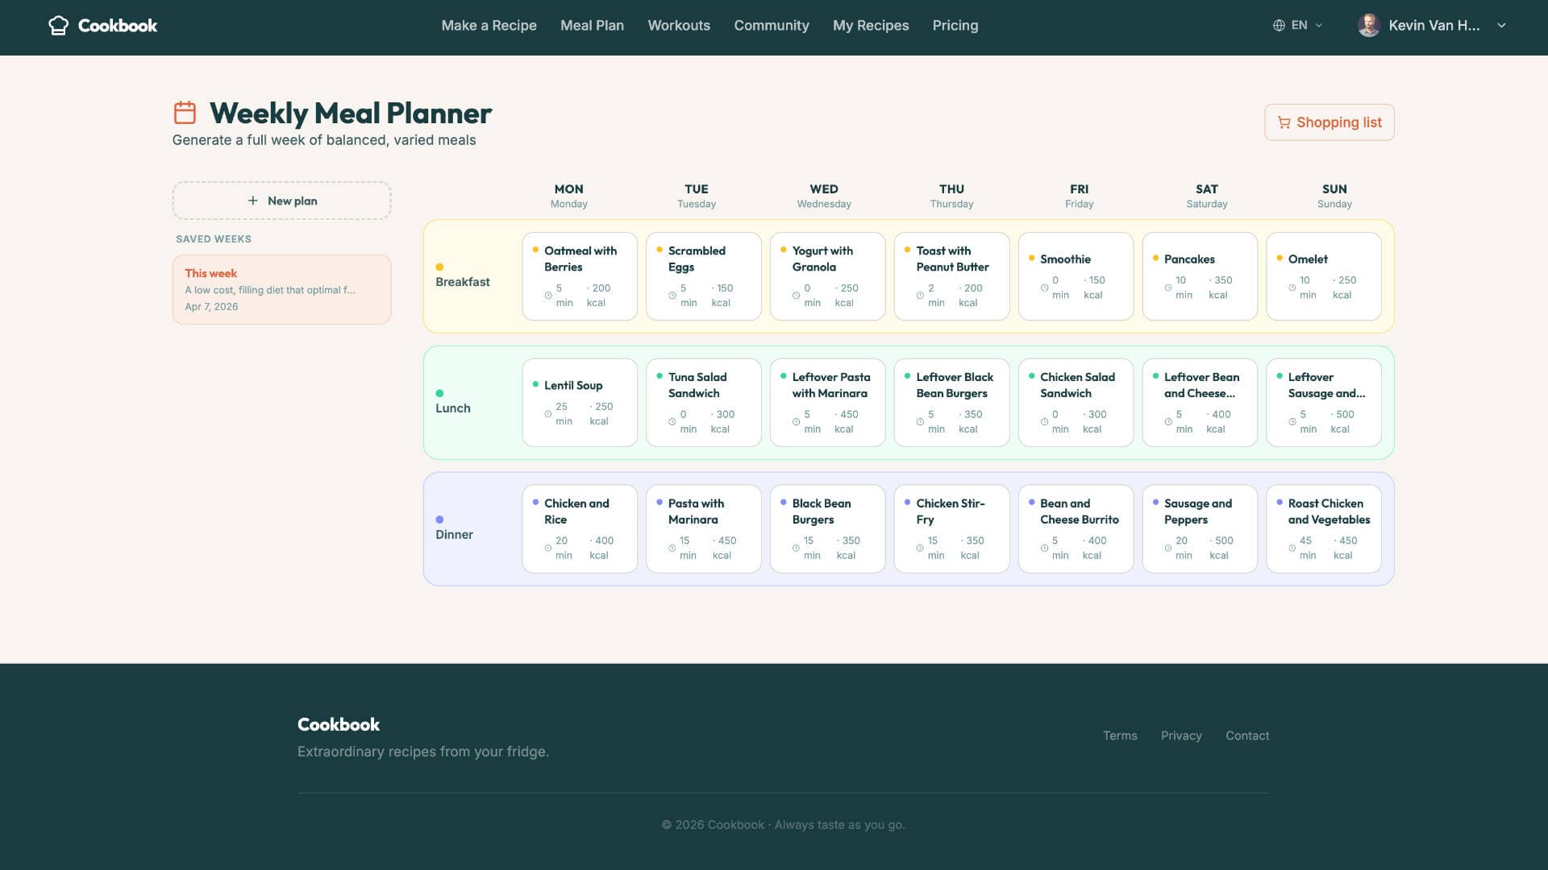The width and height of the screenshot is (1548, 870).
Task: Click the green dot beside Lunch label
Action: click(439, 393)
